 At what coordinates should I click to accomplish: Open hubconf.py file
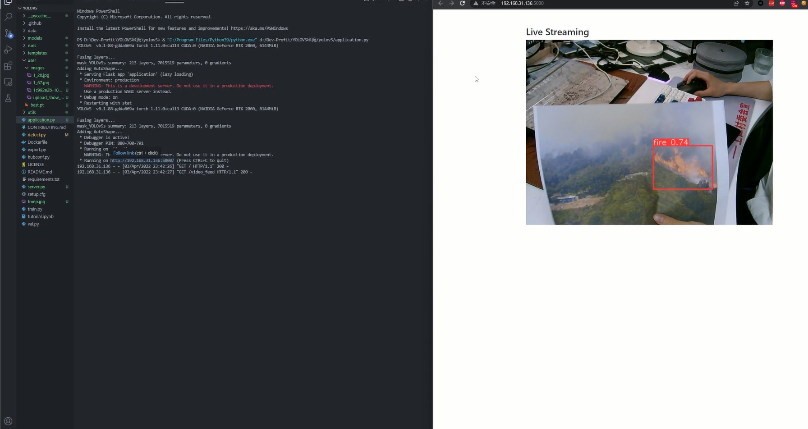pyautogui.click(x=45, y=157)
